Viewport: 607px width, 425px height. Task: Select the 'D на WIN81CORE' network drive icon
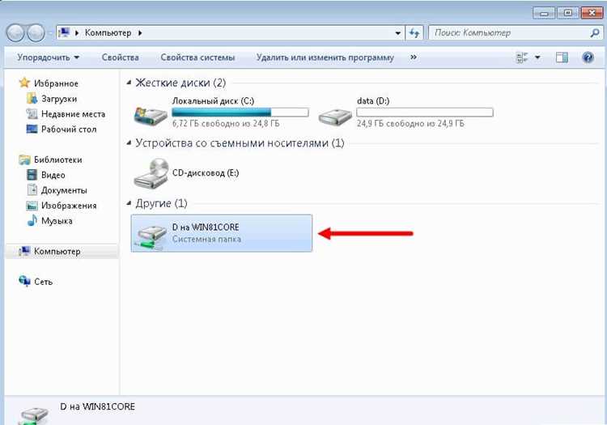pos(151,237)
